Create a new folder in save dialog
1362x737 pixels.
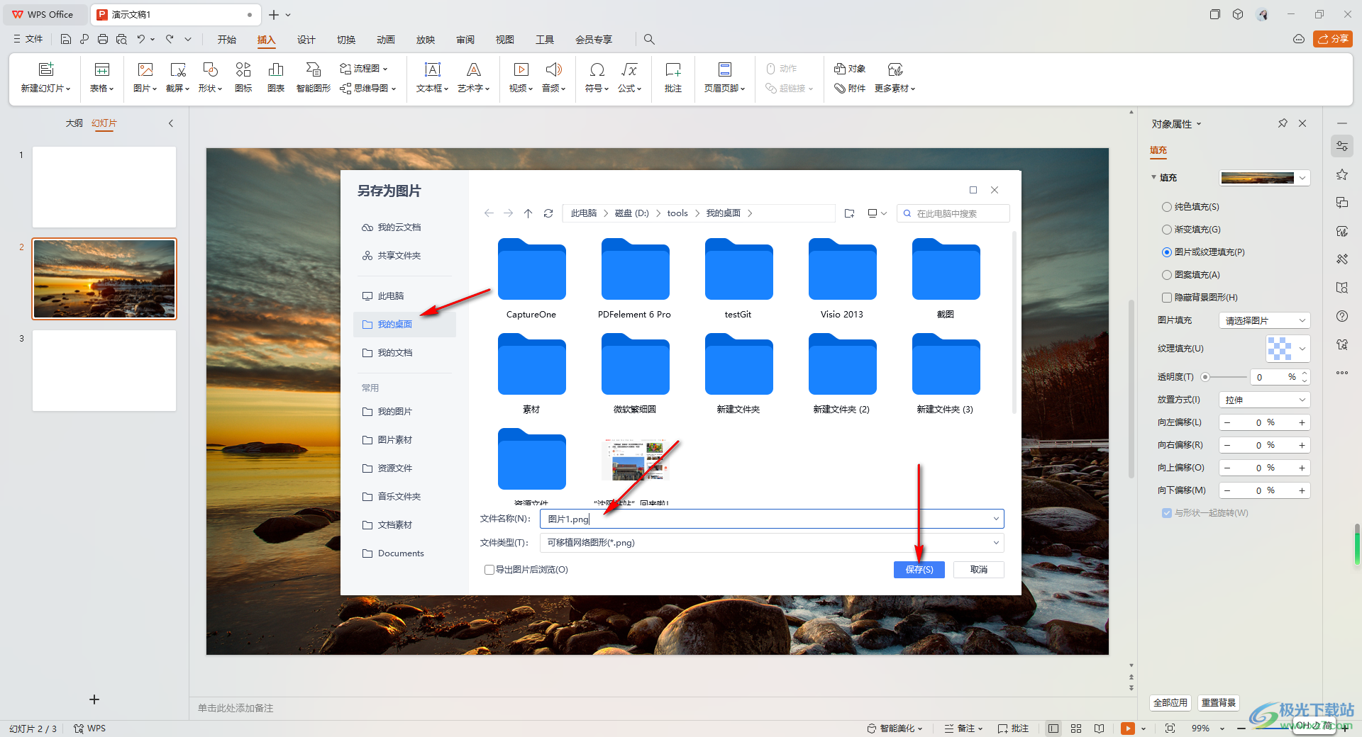(849, 213)
